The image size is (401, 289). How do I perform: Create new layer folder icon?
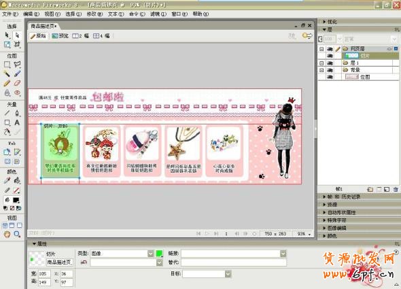click(370, 189)
